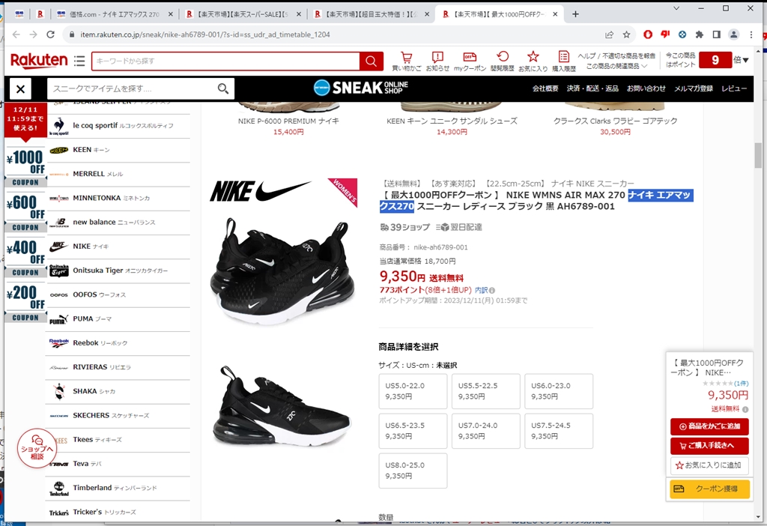Click the ¥1000 OFF coupon banner
The image size is (767, 526).
pyautogui.click(x=25, y=168)
